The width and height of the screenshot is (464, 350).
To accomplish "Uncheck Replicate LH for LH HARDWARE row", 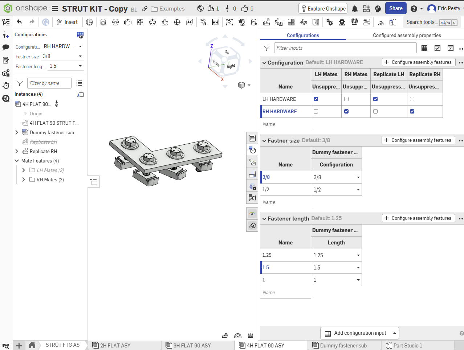I will point(375,99).
